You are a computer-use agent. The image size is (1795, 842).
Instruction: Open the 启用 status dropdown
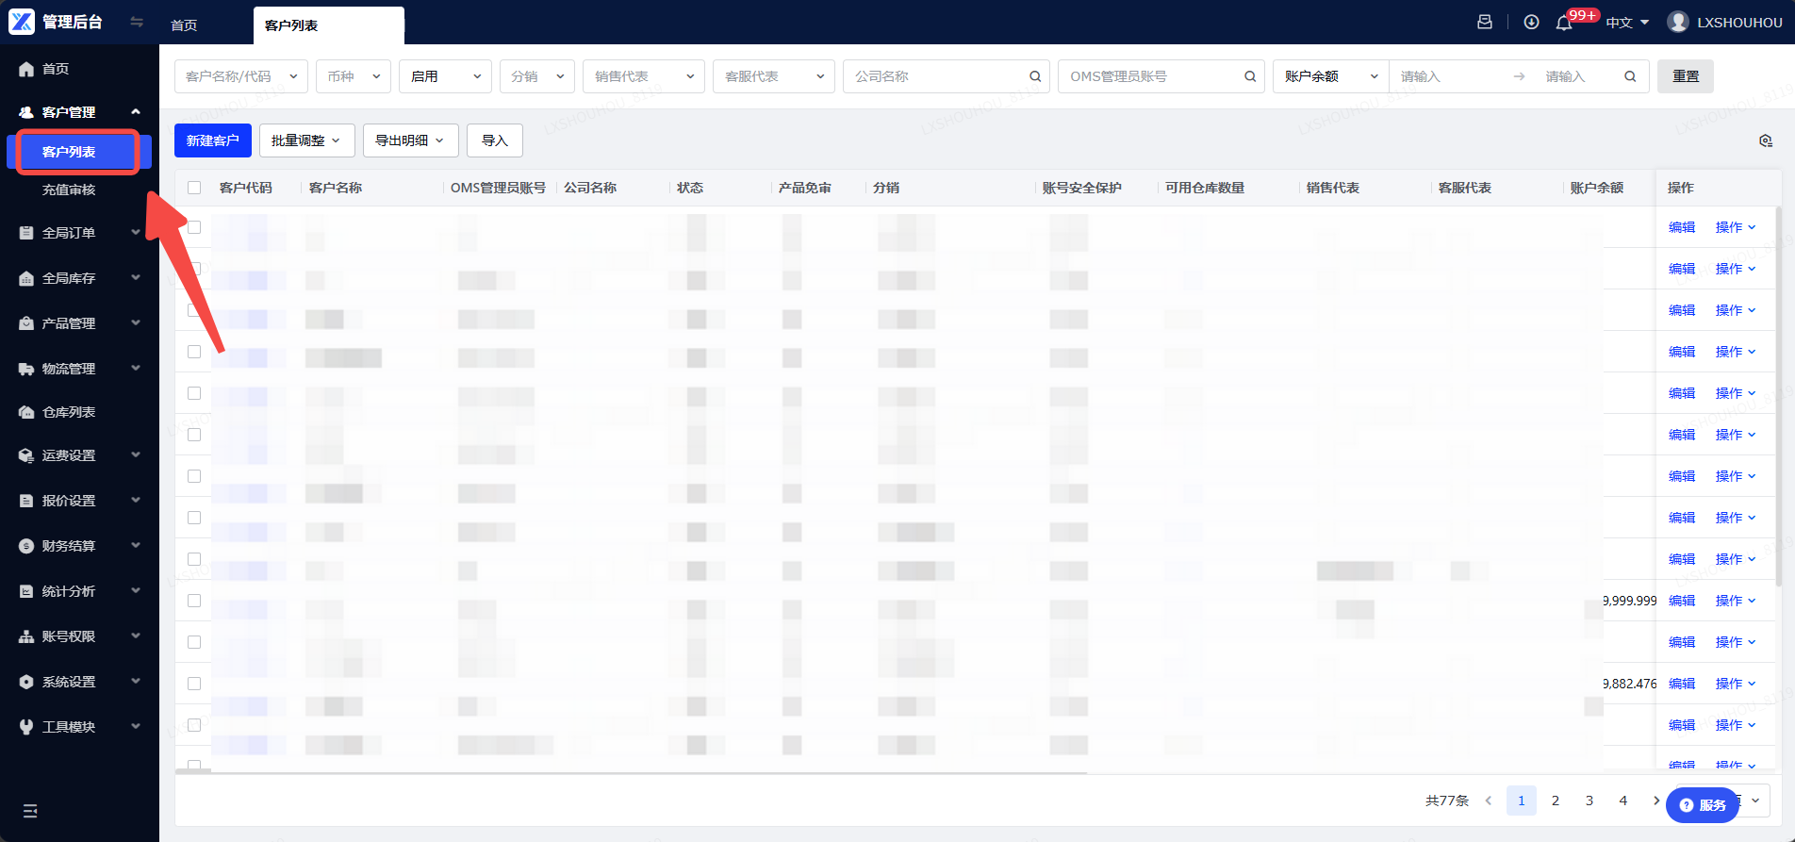point(446,76)
